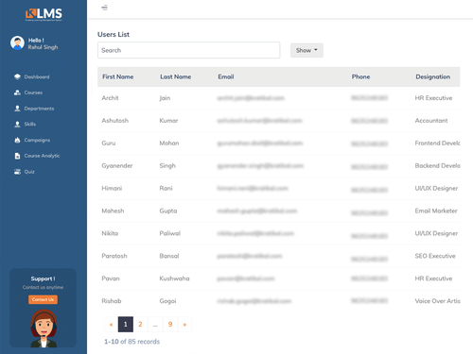Click the 1-10 of 85 records text
The width and height of the screenshot is (473, 354).
tap(131, 342)
